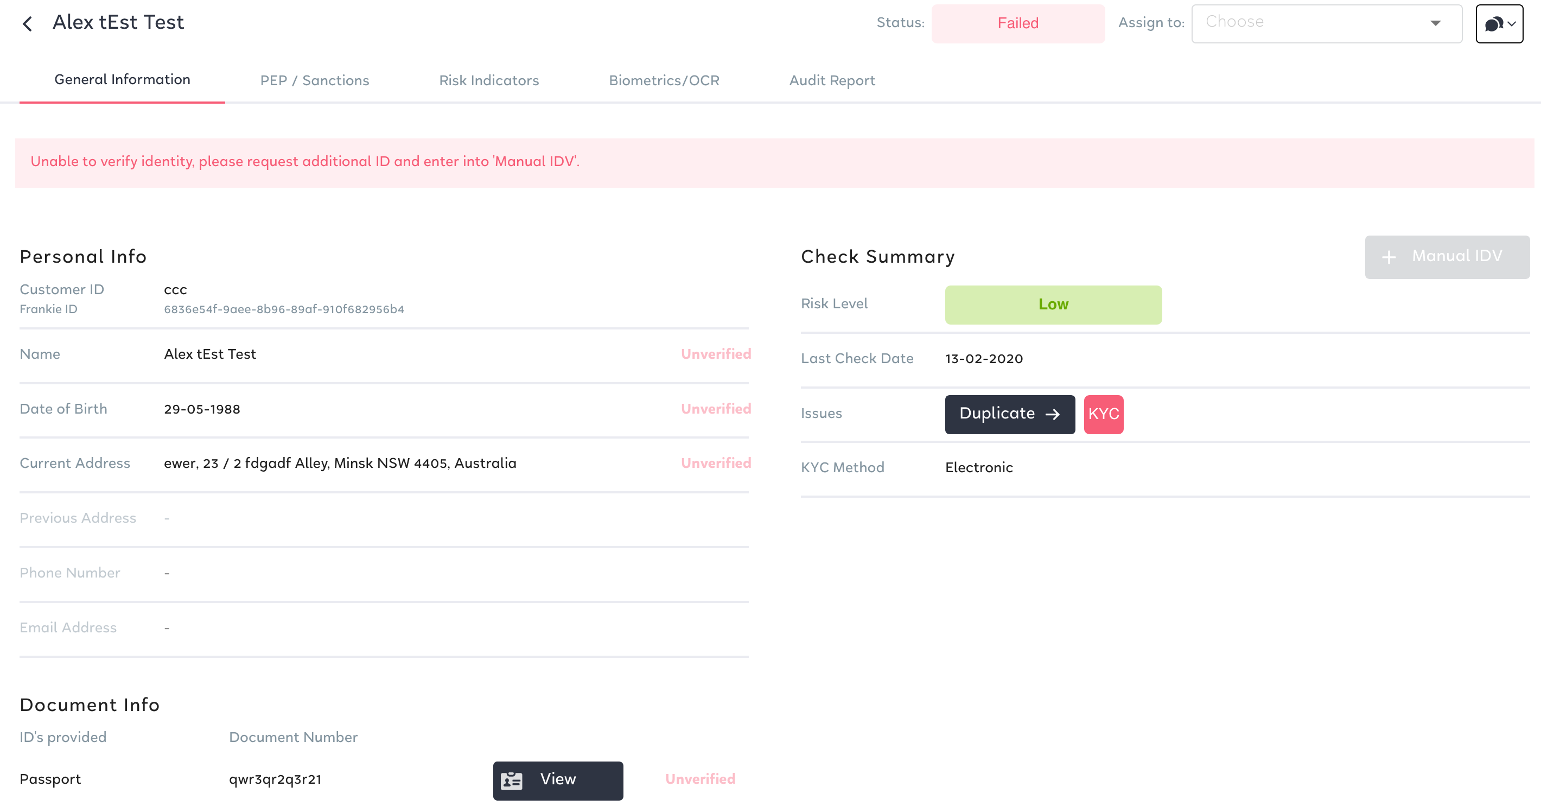Expand chevron next to chat icon

[1512, 24]
